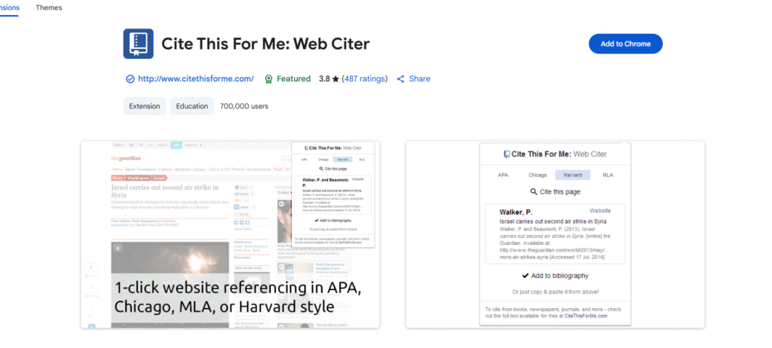Click the Website link in the citation box
The image size is (772, 348).
(x=600, y=211)
